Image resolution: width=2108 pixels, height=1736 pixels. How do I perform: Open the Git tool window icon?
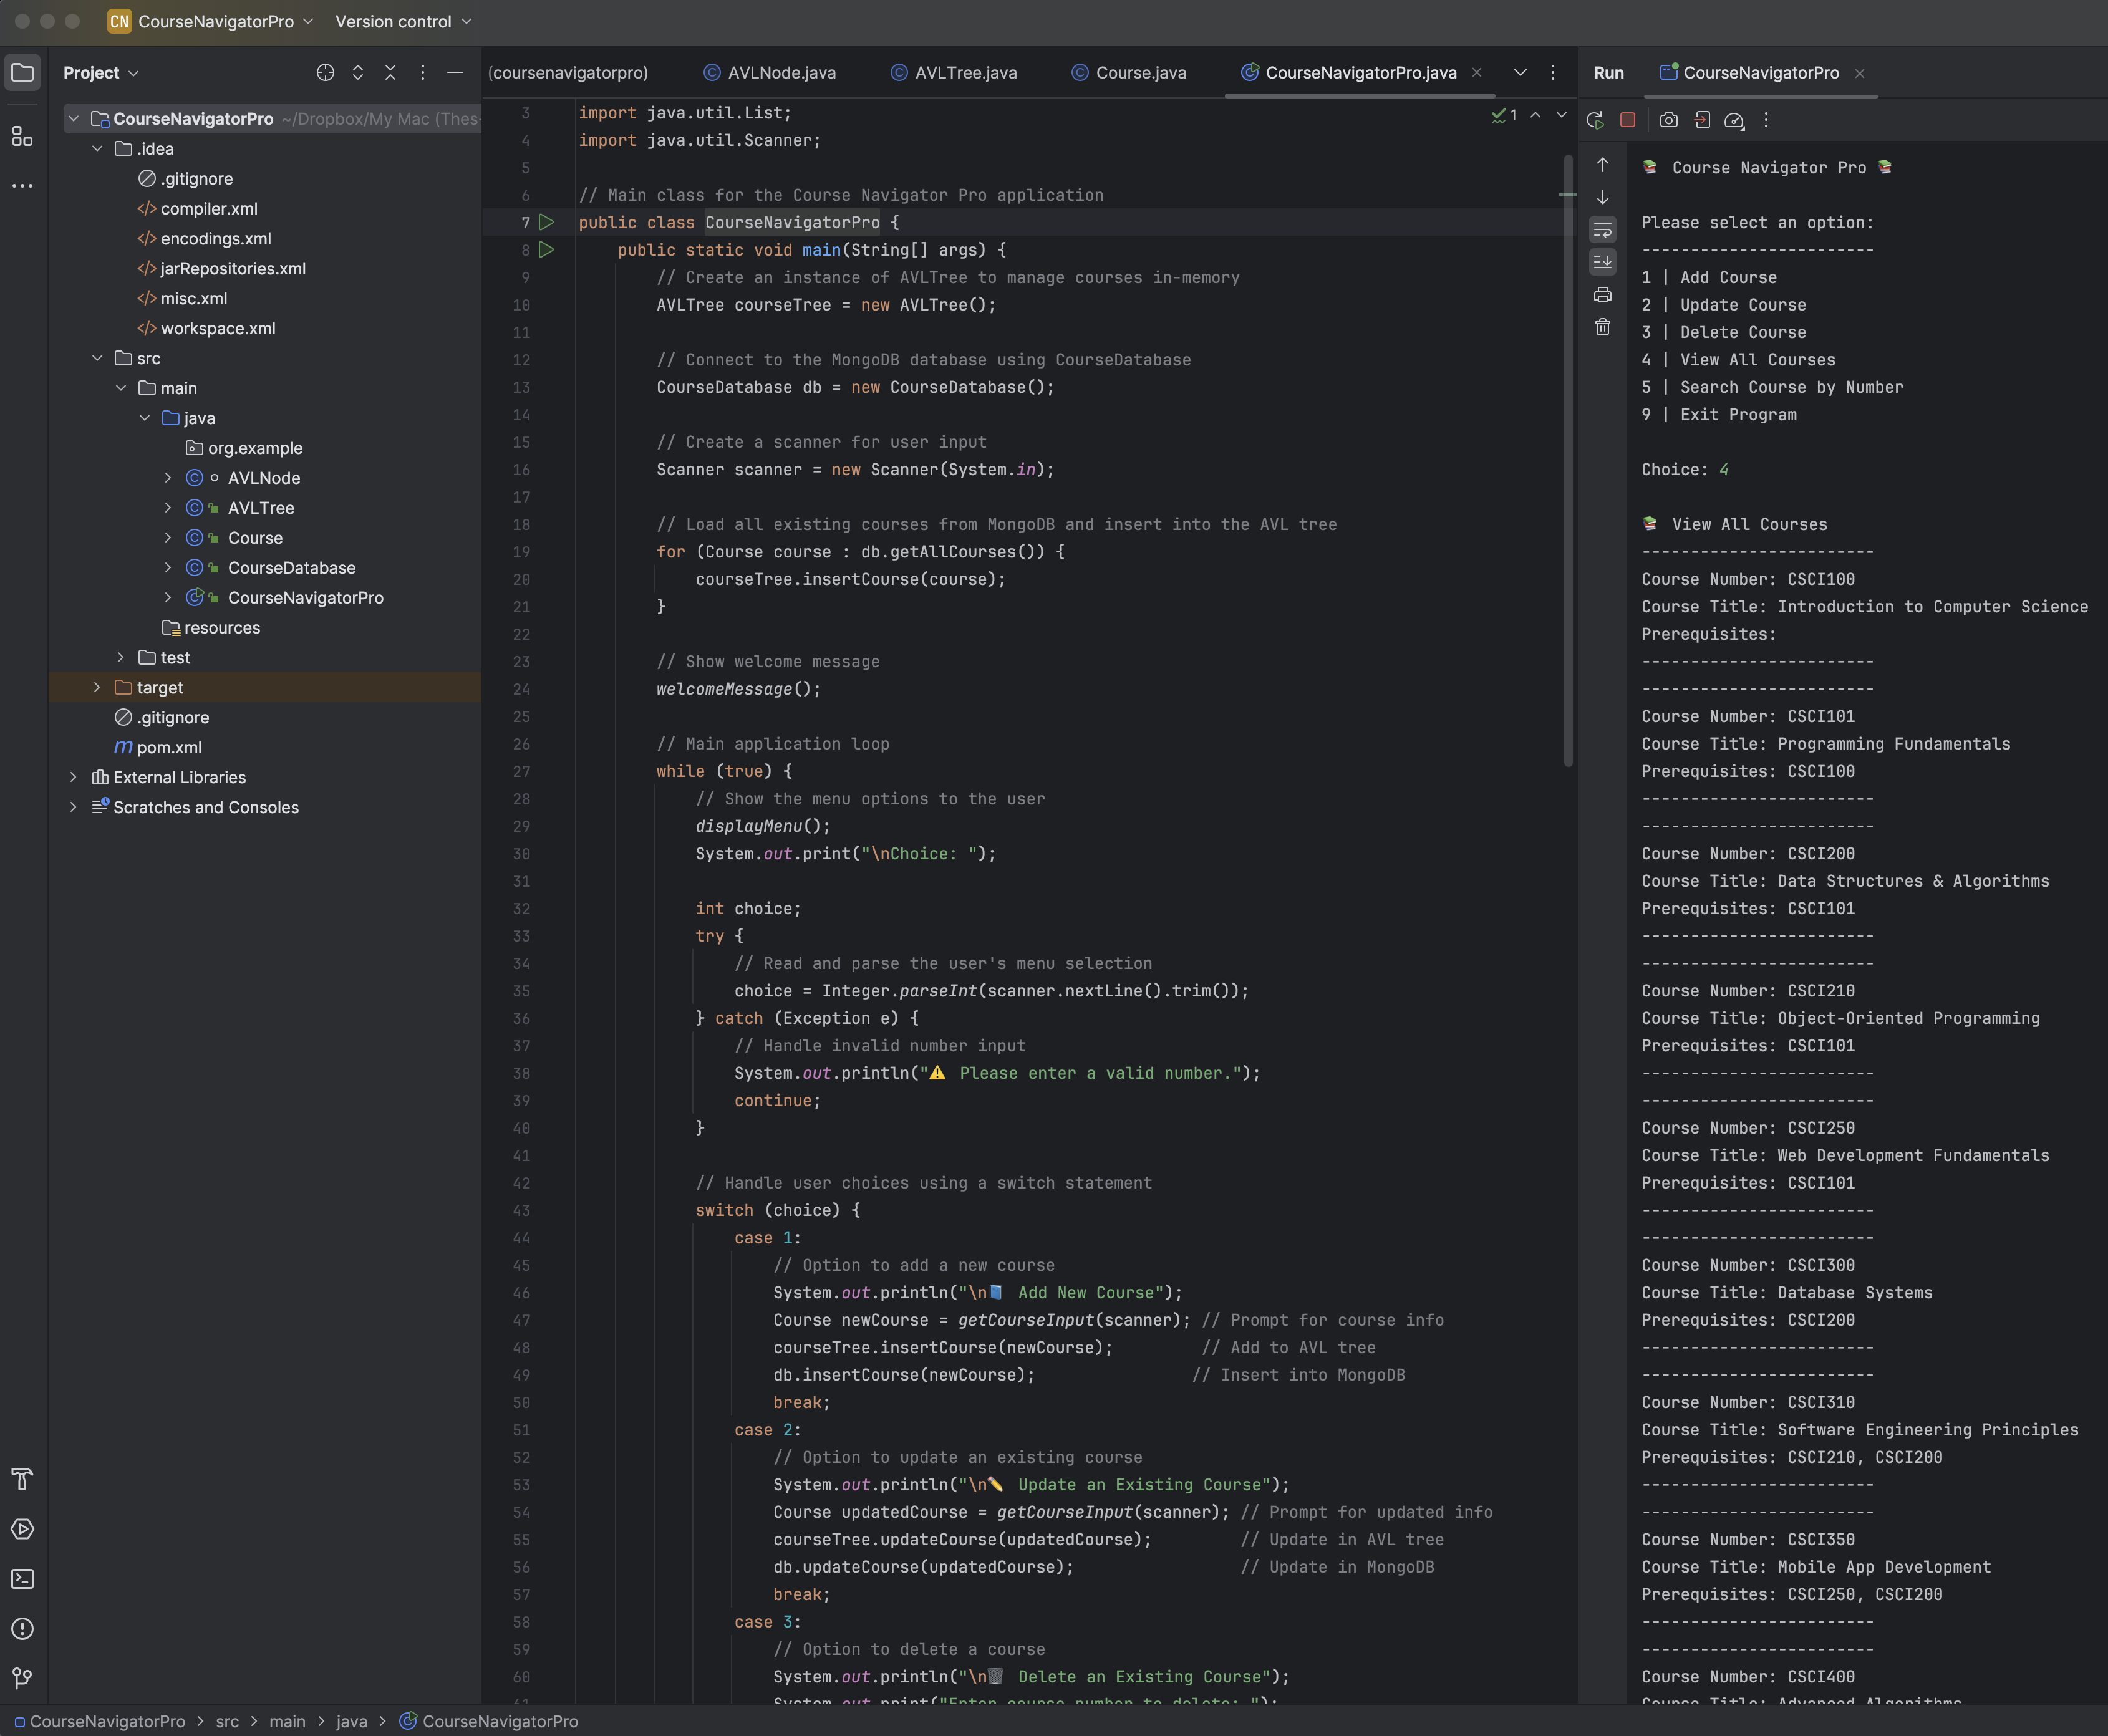(x=22, y=1678)
